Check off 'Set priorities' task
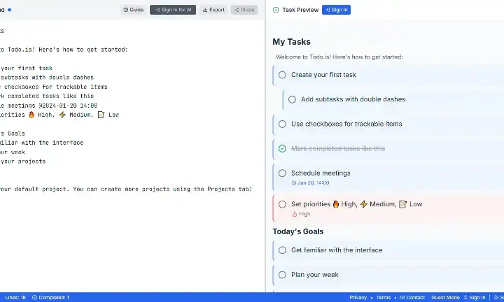 coord(282,204)
